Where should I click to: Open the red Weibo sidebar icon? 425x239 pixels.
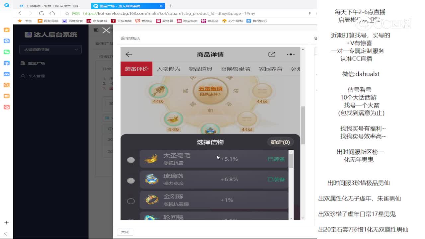[x=6, y=107]
